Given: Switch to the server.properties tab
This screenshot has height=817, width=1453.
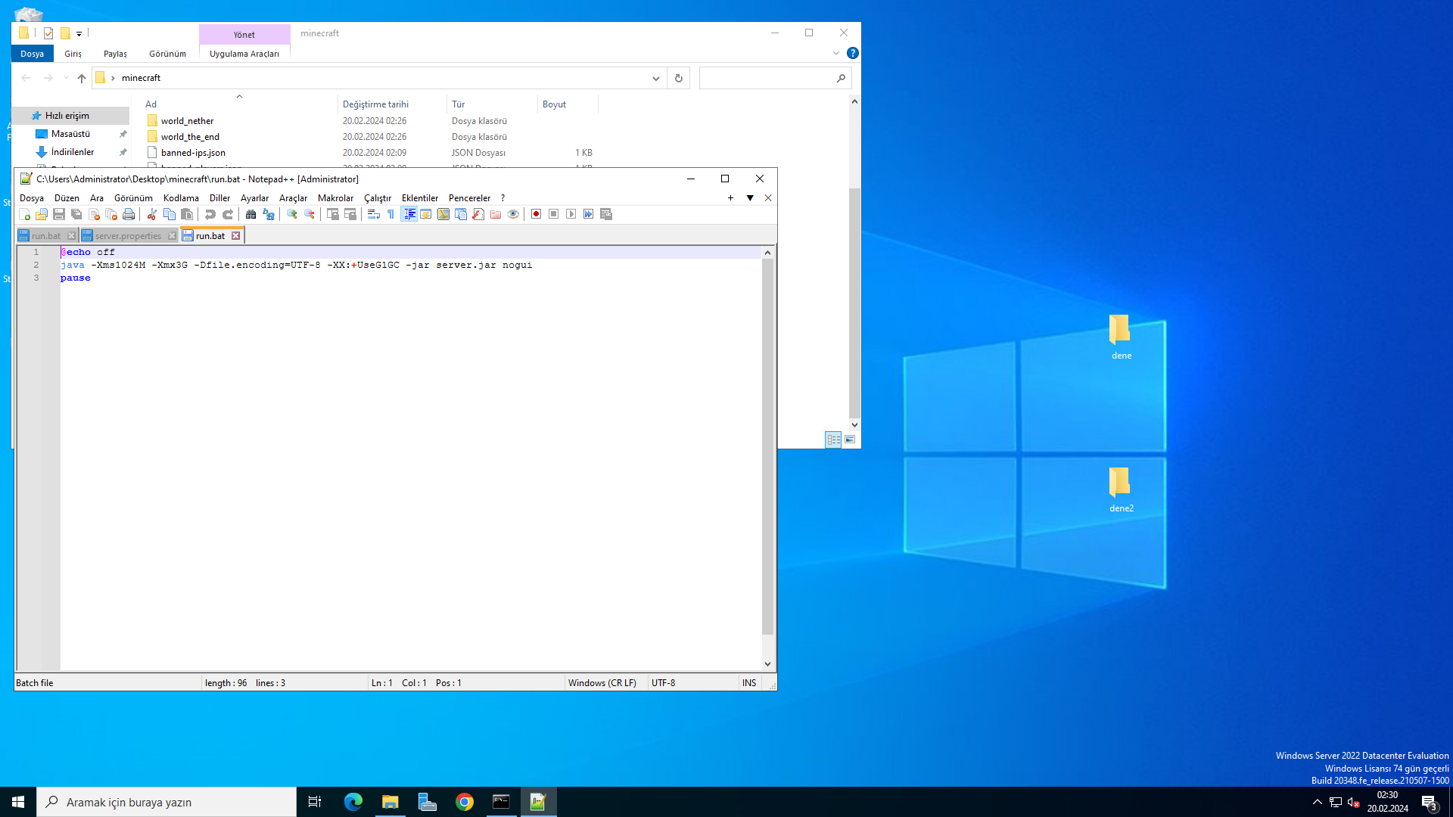Looking at the screenshot, I should (x=128, y=236).
